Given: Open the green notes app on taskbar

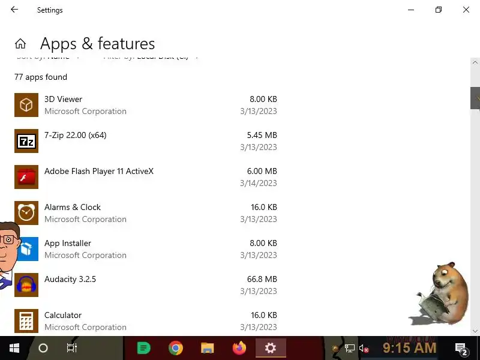Looking at the screenshot, I should pyautogui.click(x=143, y=348).
